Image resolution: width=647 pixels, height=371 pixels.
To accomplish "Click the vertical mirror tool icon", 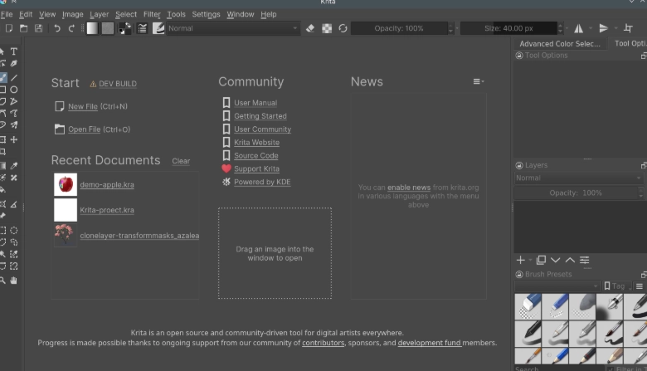I will [x=604, y=28].
